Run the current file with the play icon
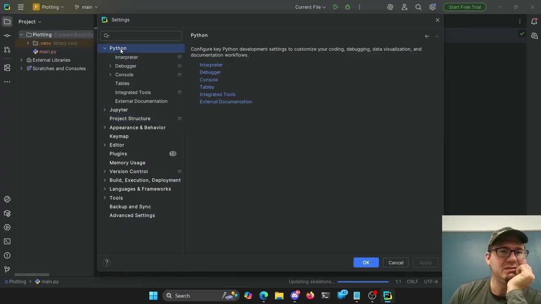 click(336, 7)
